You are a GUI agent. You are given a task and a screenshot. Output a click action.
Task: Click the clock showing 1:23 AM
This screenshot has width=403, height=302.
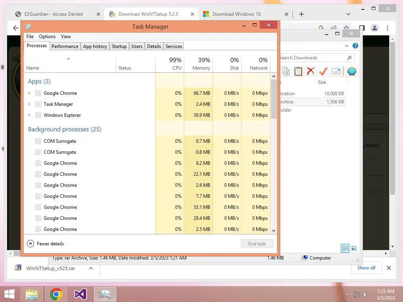[386, 291]
